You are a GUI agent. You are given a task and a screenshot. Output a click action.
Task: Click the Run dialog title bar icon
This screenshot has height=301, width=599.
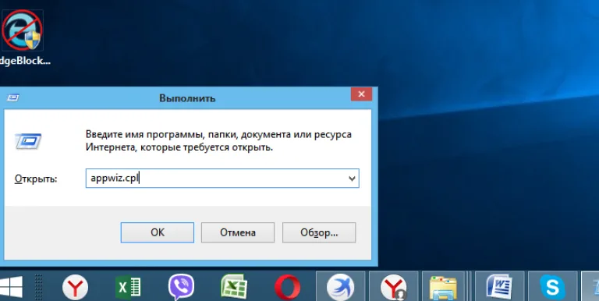point(12,98)
